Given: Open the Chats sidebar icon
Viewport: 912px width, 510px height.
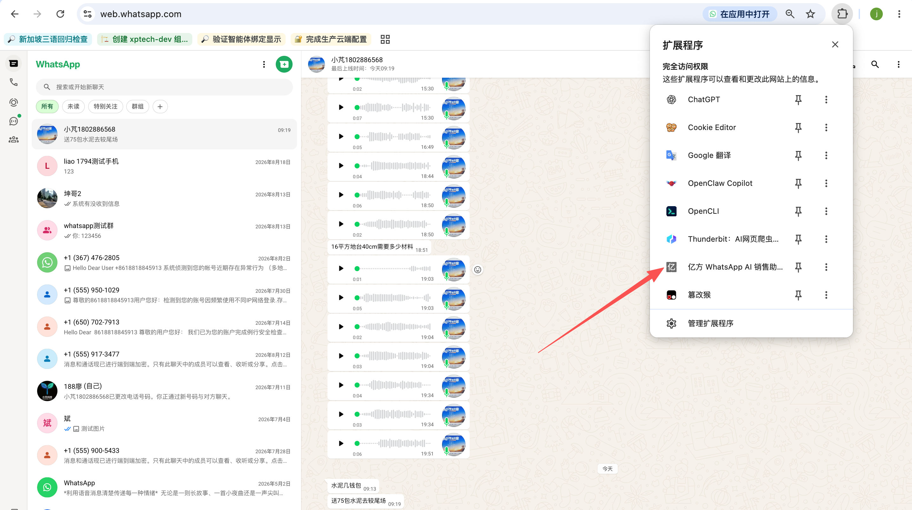Looking at the screenshot, I should pos(13,64).
